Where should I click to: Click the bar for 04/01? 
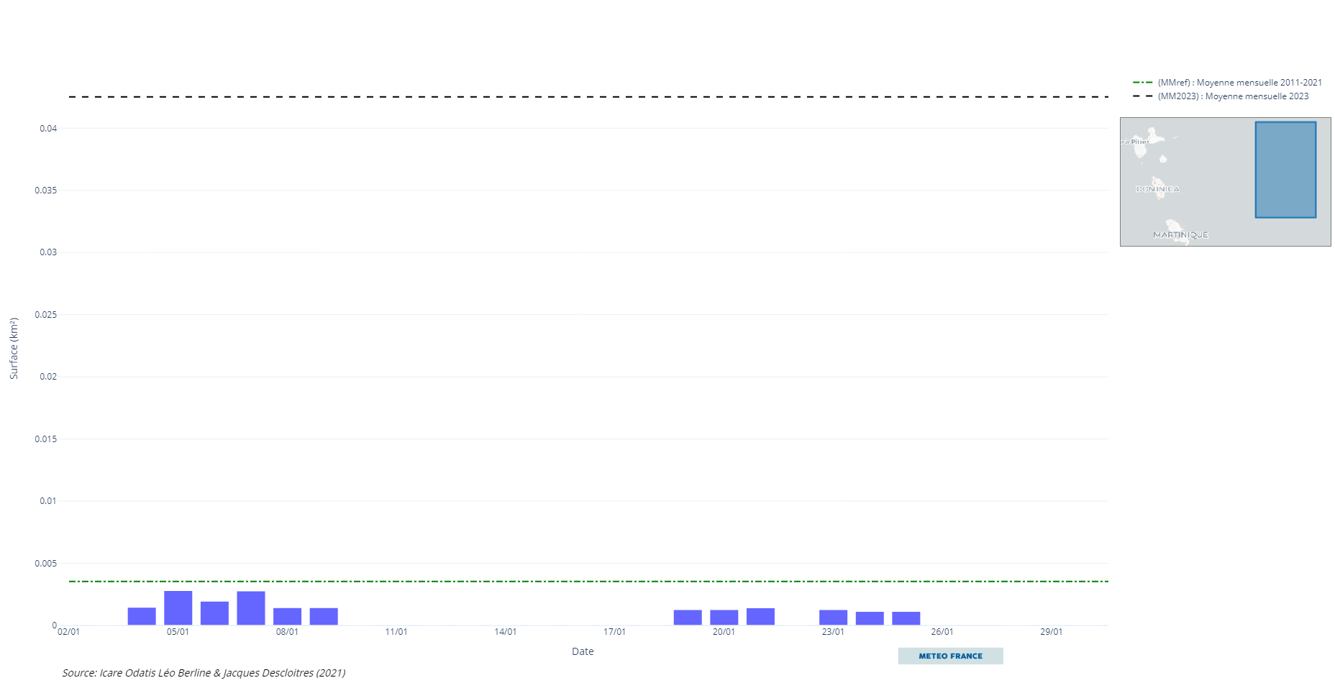(x=142, y=616)
